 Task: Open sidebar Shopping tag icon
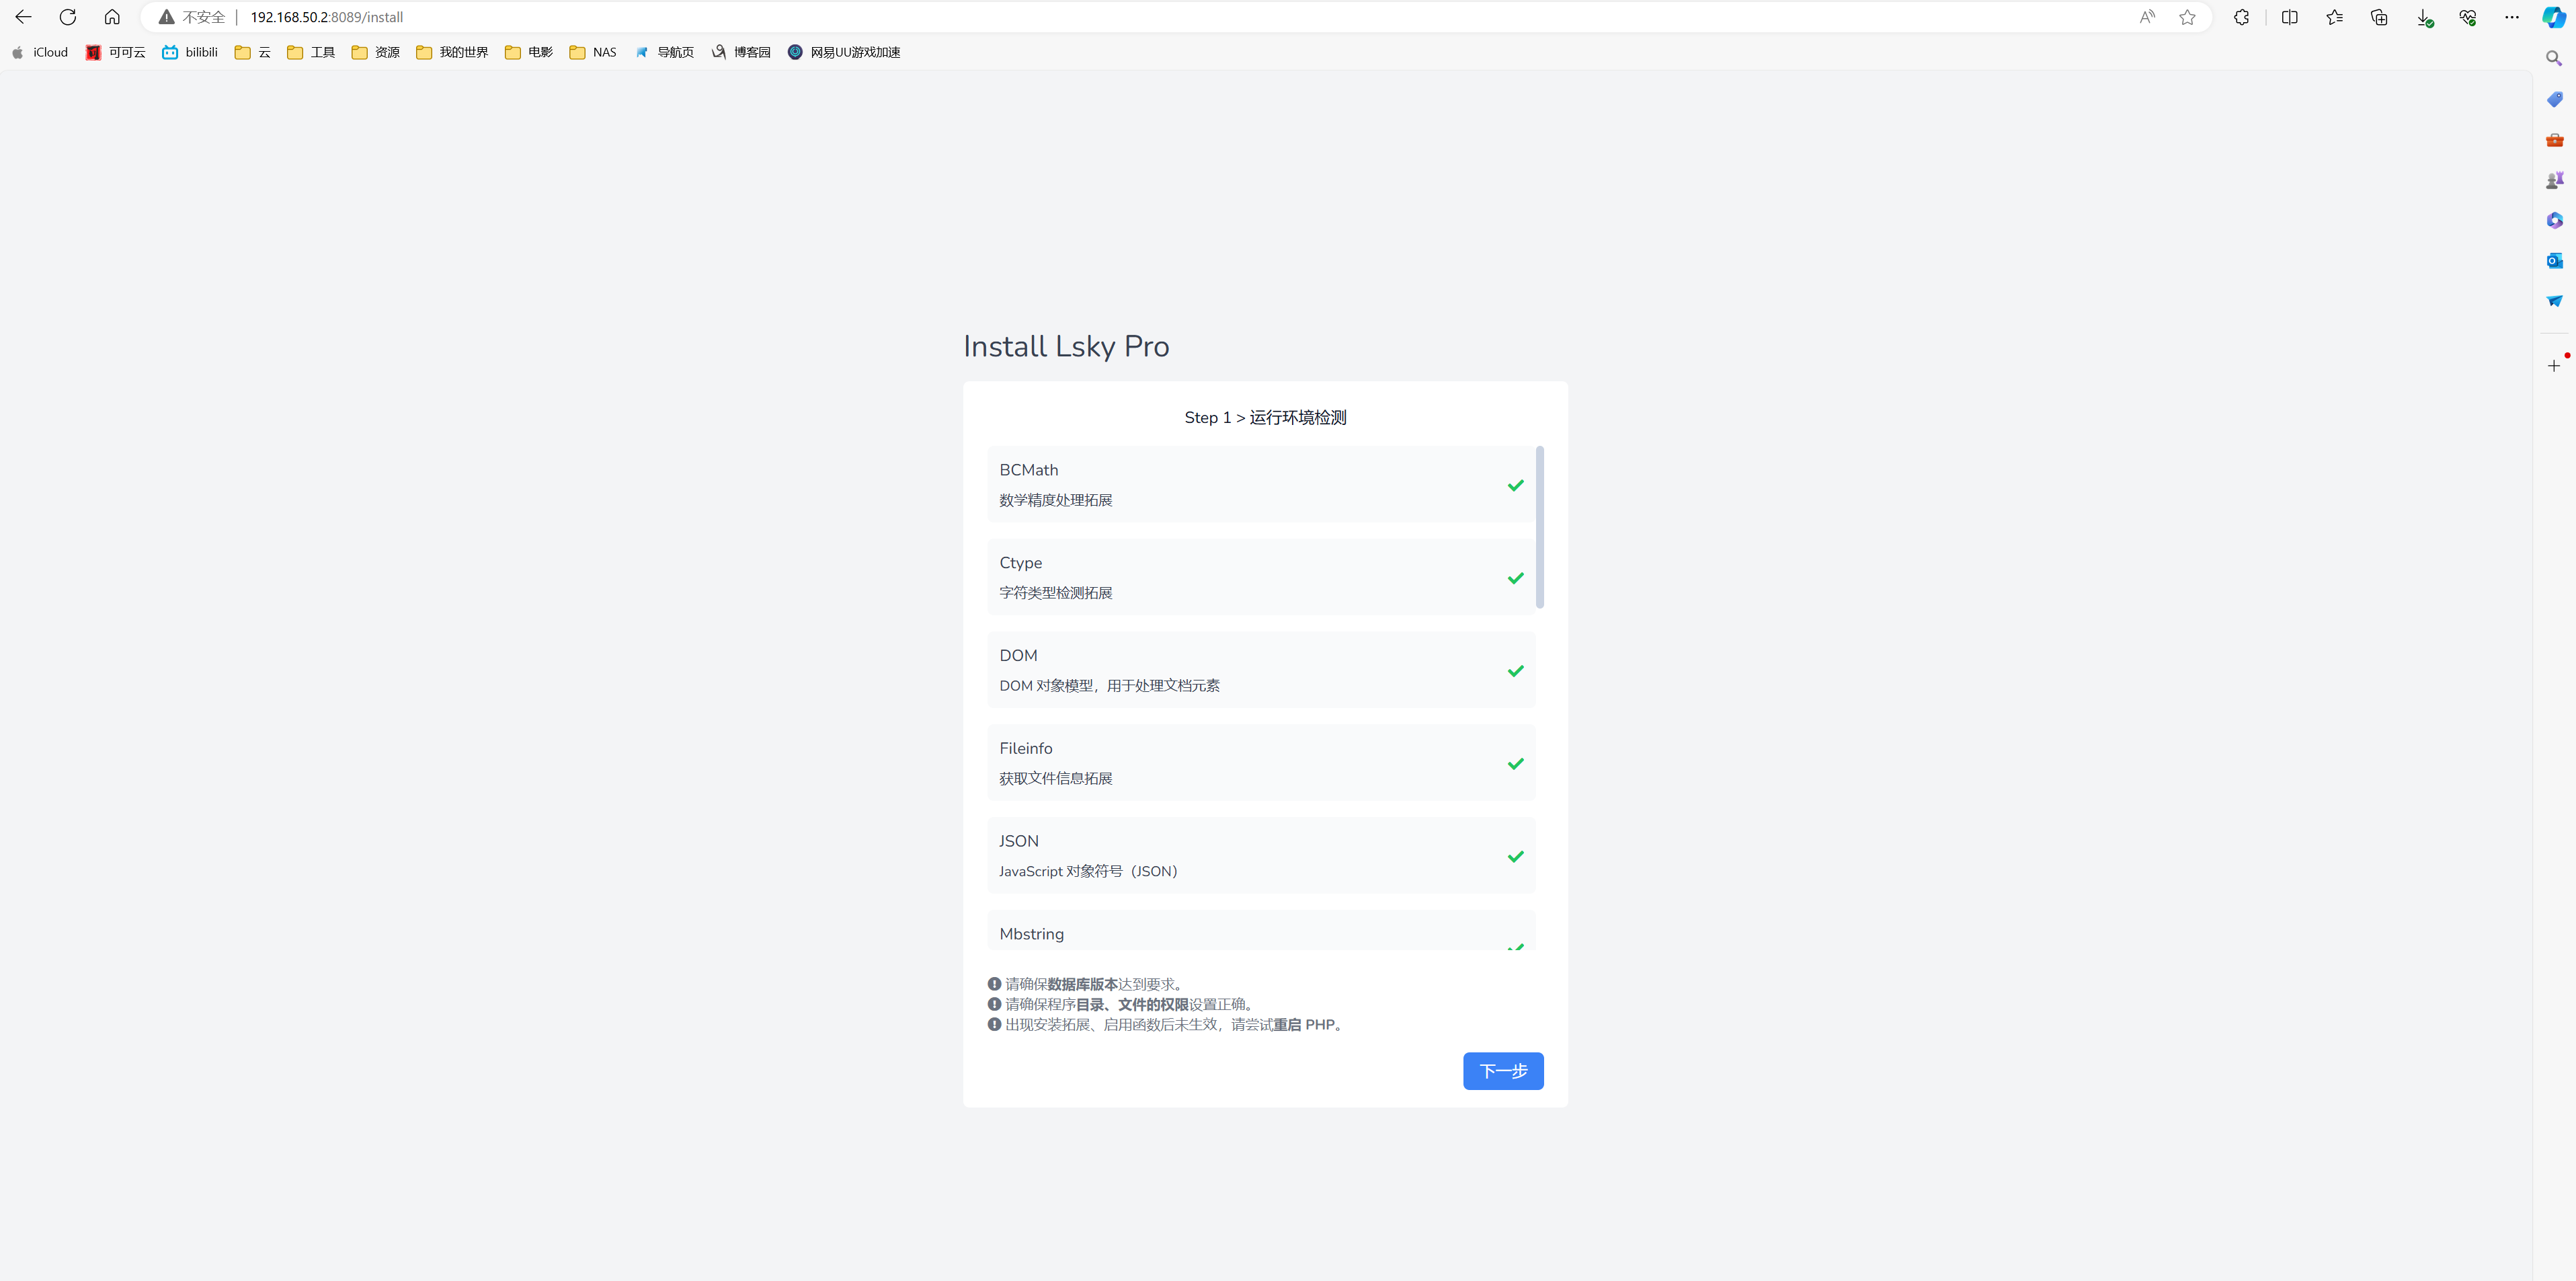click(2554, 99)
